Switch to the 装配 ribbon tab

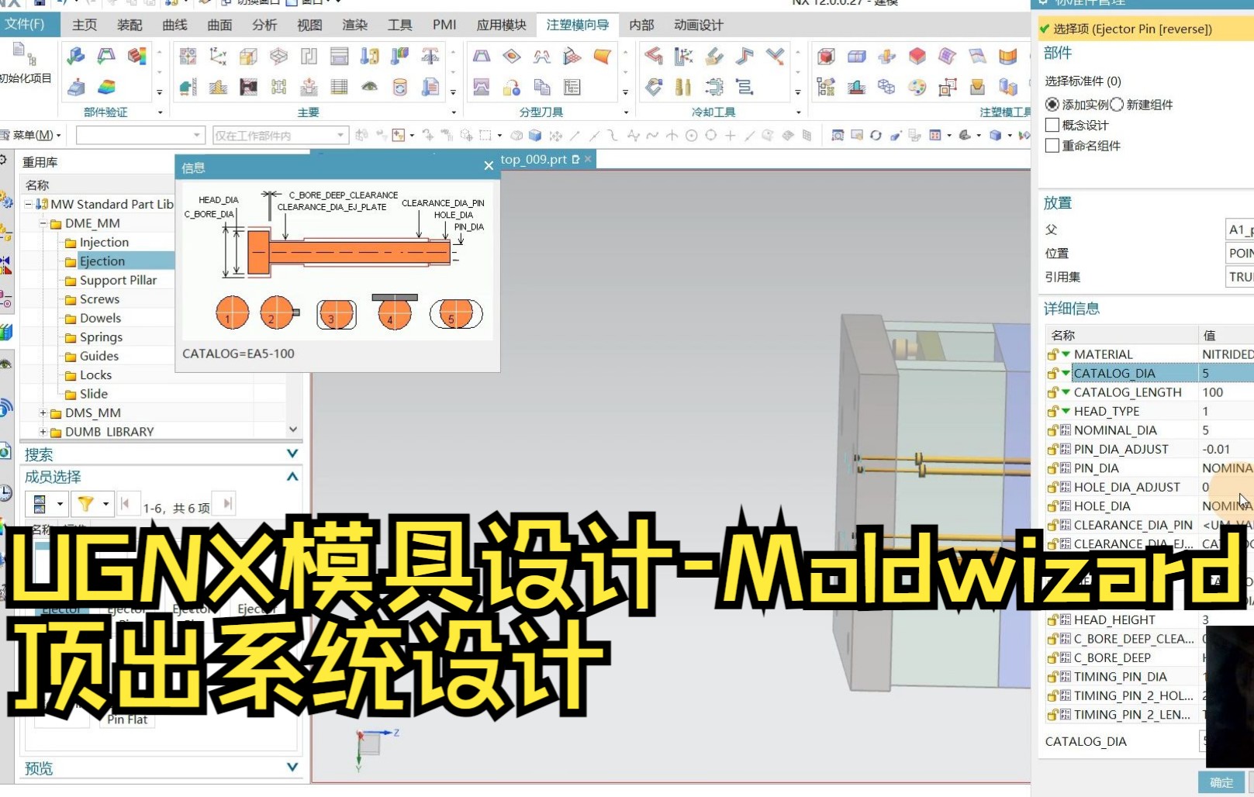130,24
